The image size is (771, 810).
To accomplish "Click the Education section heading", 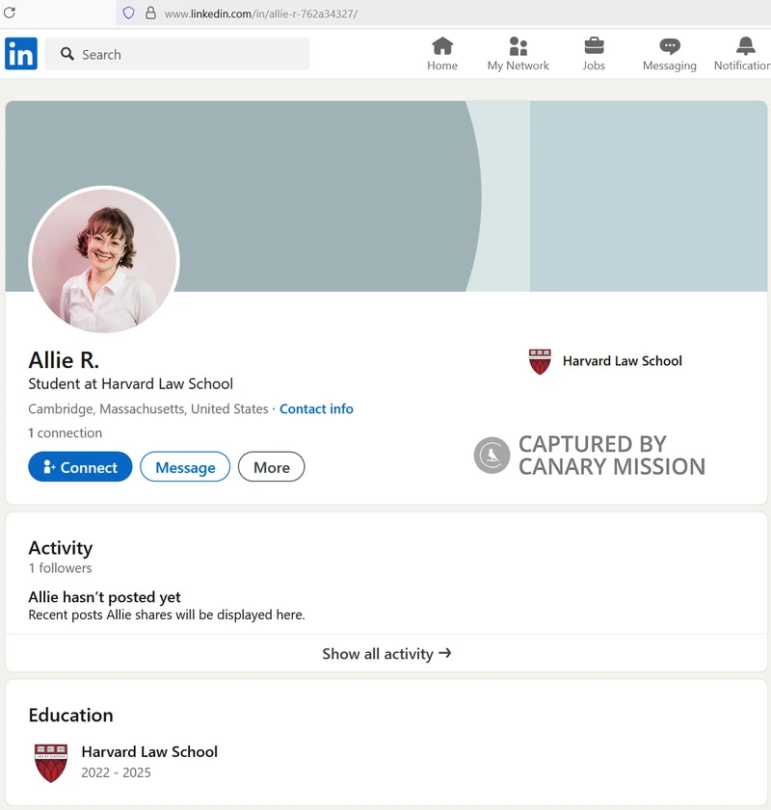I will click(x=70, y=715).
